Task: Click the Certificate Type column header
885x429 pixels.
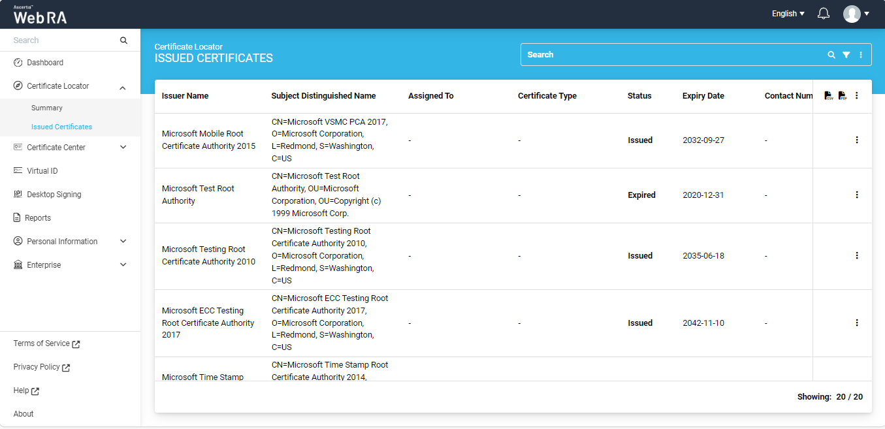Action: [x=547, y=96]
